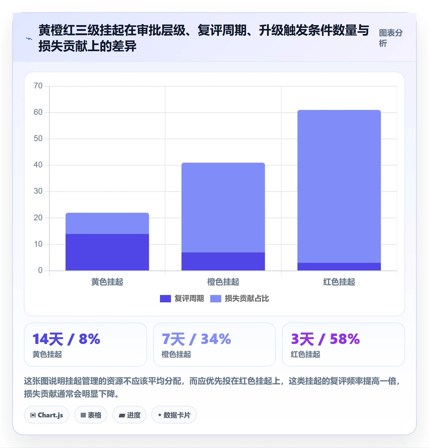Click the 70 tick on the y-axis

click(x=38, y=86)
